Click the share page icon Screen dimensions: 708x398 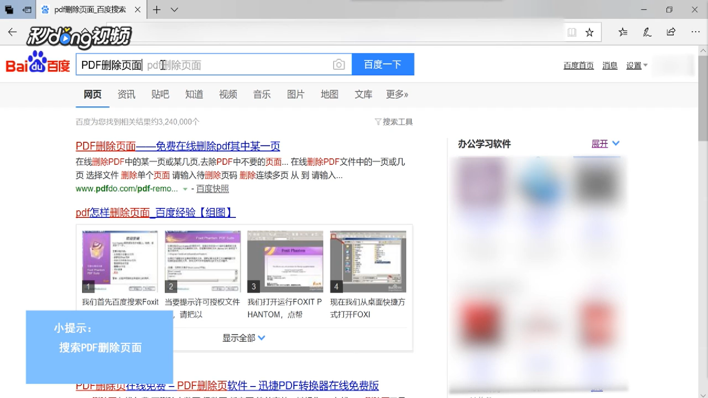click(x=671, y=32)
